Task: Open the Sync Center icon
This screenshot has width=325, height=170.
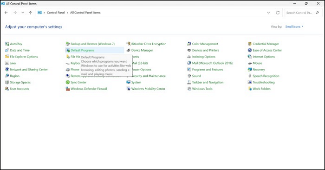Action: (68, 82)
